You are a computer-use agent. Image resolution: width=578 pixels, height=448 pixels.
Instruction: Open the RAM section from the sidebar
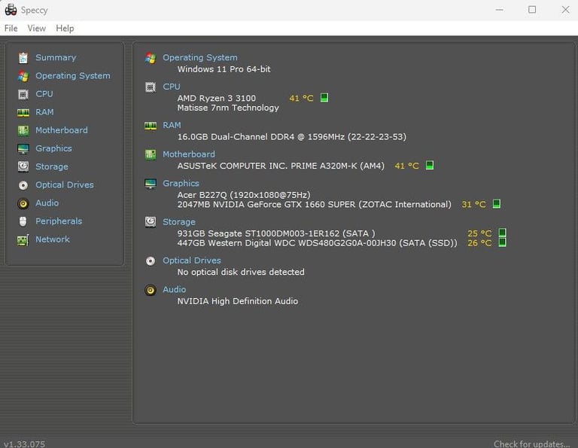coord(44,112)
